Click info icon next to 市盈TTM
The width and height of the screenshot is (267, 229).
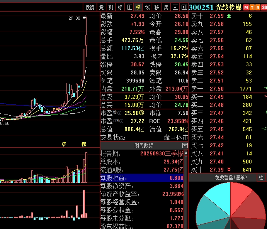[121, 121]
